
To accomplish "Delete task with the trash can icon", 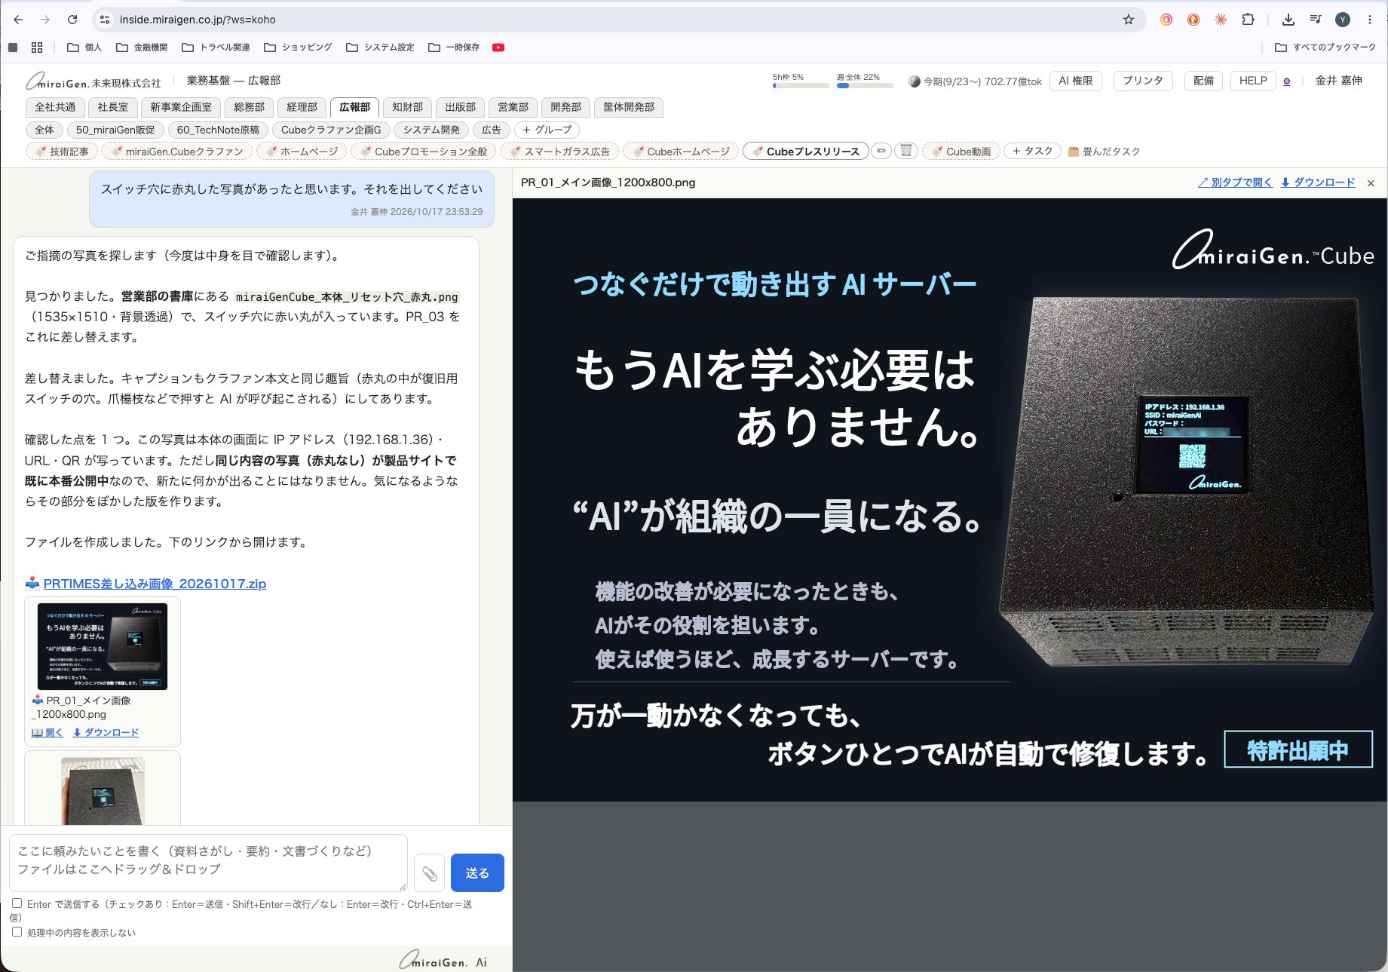I will (906, 151).
